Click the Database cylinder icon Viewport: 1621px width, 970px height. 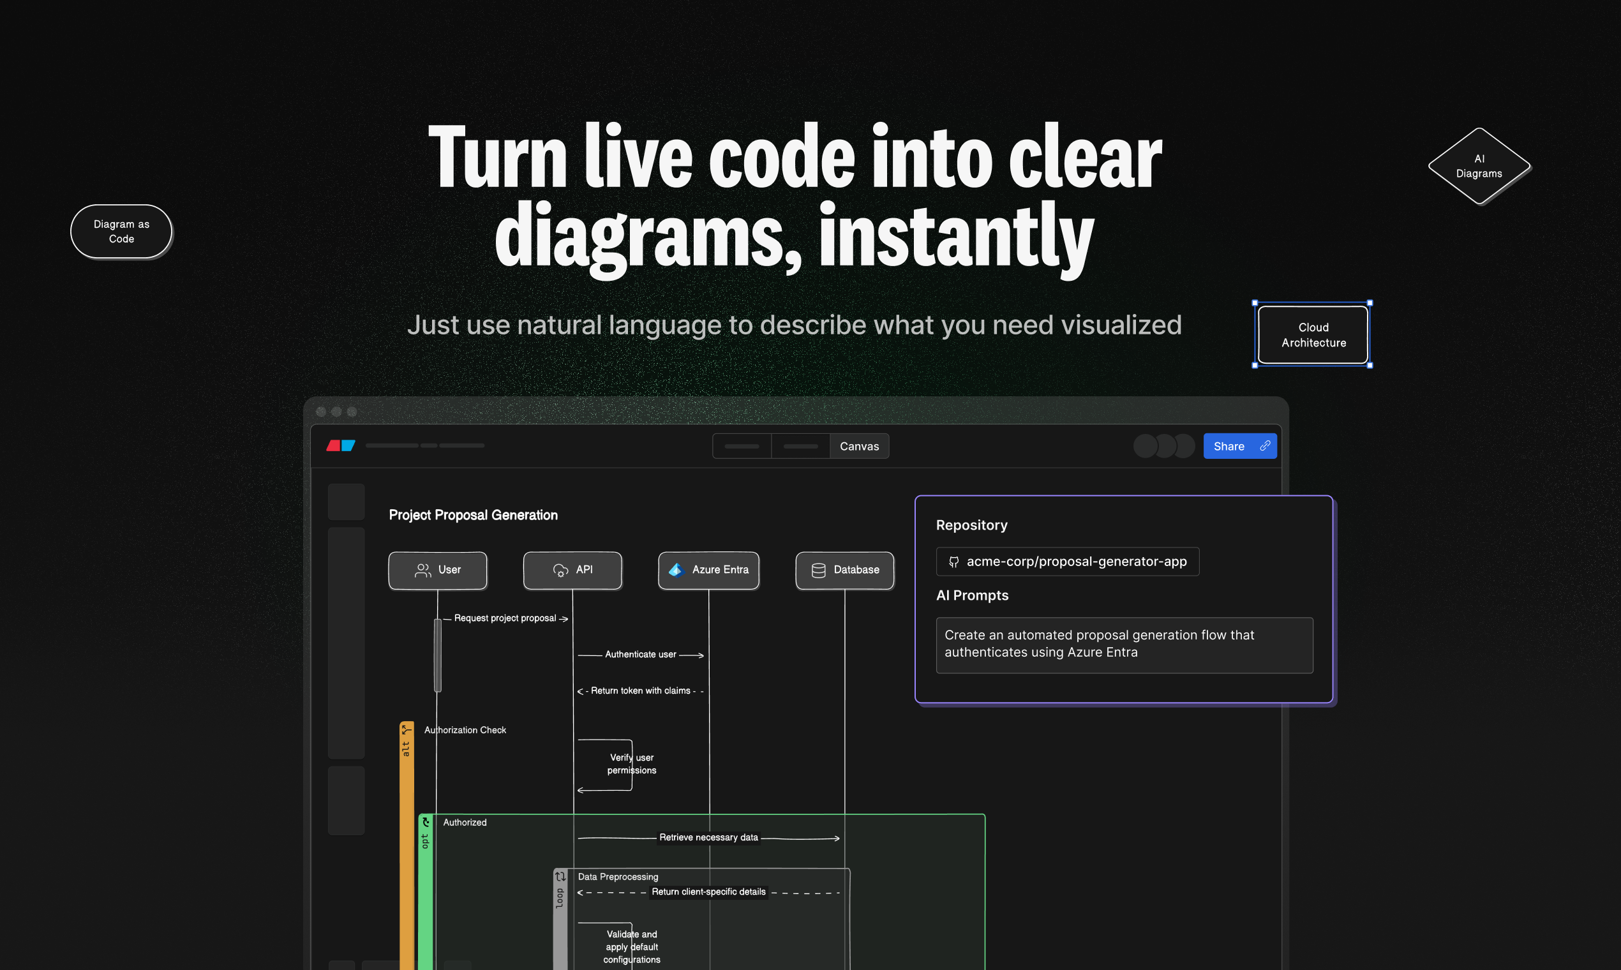tap(818, 570)
